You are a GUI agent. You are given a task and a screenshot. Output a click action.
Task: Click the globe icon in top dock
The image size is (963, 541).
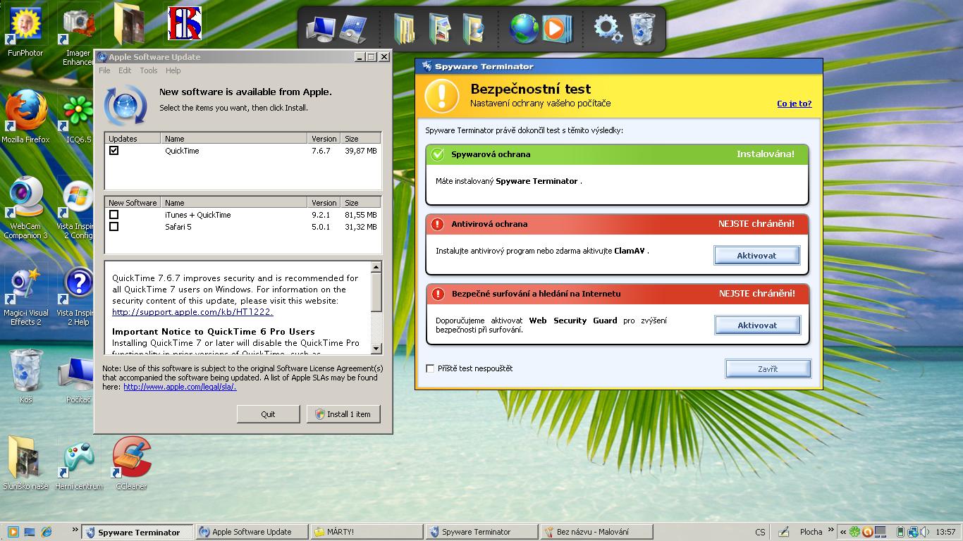pyautogui.click(x=524, y=29)
